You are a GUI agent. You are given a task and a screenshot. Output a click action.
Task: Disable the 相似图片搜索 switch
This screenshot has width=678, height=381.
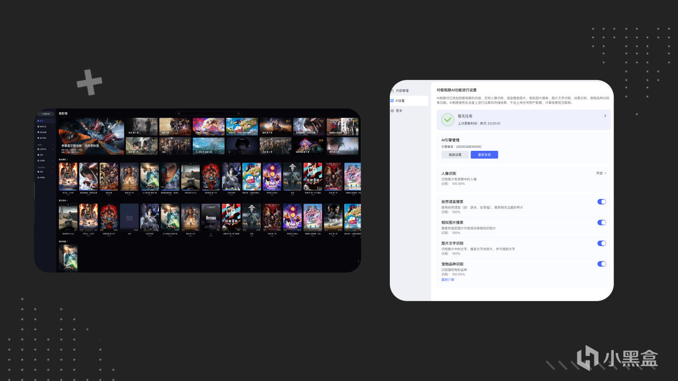[602, 222]
